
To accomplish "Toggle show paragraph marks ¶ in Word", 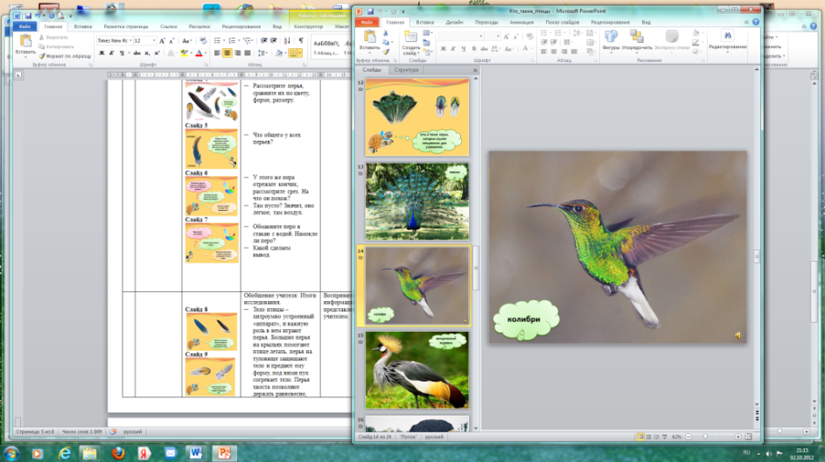I will [301, 40].
